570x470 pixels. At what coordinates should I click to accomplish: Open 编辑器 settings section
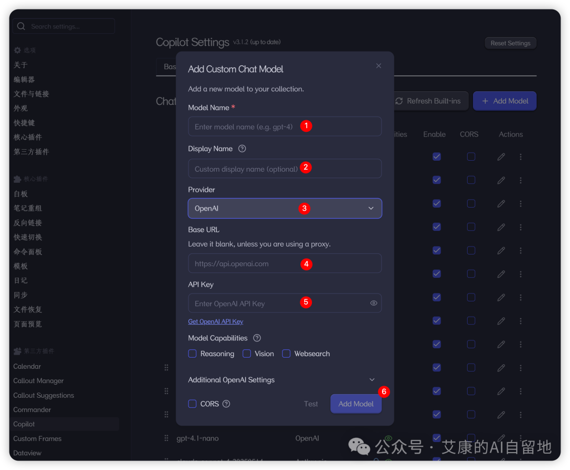(x=24, y=80)
